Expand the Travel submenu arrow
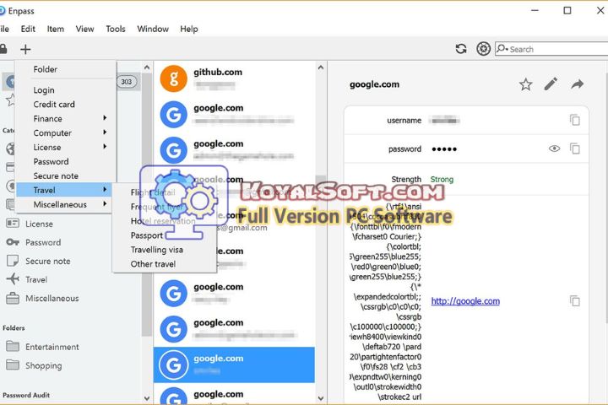Screen dimensions: 608x405 (x=105, y=190)
